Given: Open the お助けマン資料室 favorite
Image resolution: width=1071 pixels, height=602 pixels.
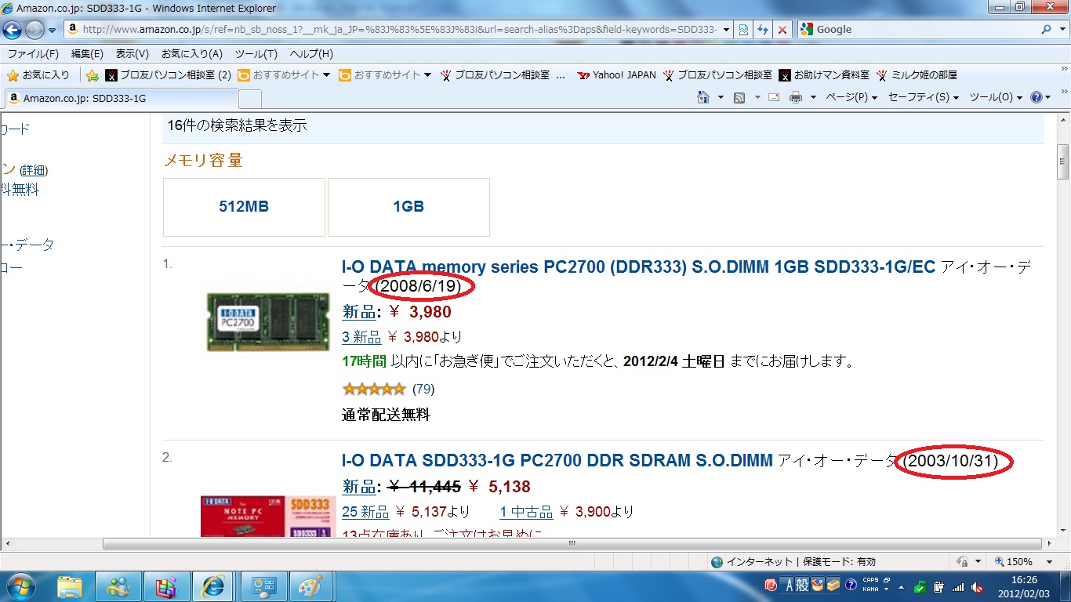Looking at the screenshot, I should pyautogui.click(x=824, y=75).
